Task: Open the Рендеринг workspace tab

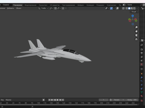Action: (100, 5)
